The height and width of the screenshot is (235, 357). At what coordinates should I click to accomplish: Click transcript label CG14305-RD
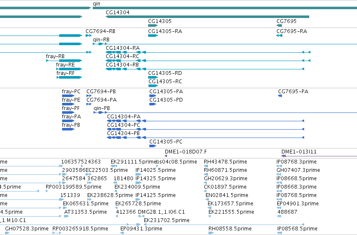(165, 73)
